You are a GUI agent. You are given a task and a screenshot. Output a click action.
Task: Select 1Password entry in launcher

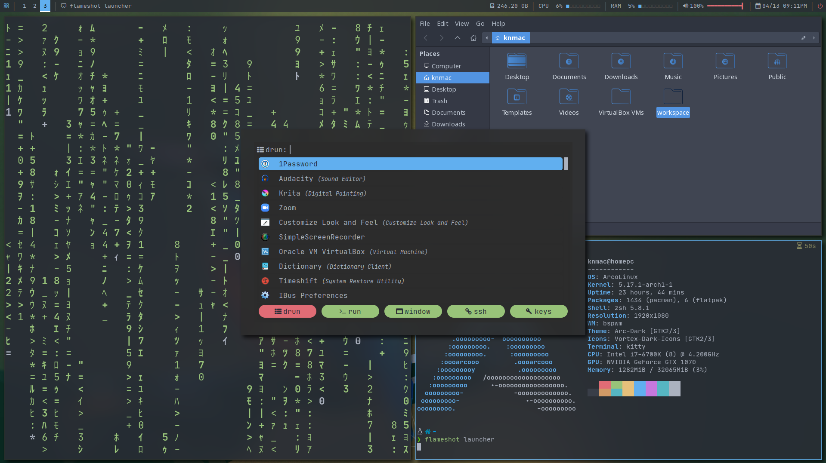click(410, 164)
